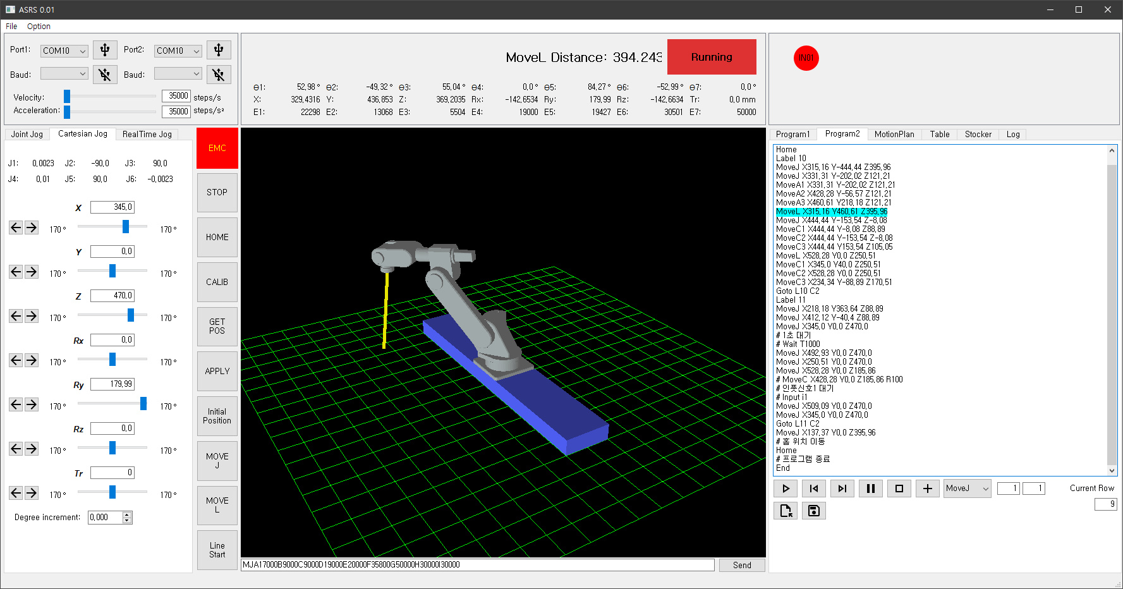Viewport: 1123px width, 589px height.
Task: Open the File menu
Action: 11,27
